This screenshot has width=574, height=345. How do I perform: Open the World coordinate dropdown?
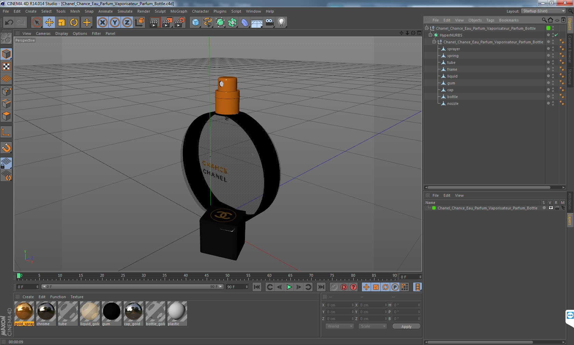point(339,326)
